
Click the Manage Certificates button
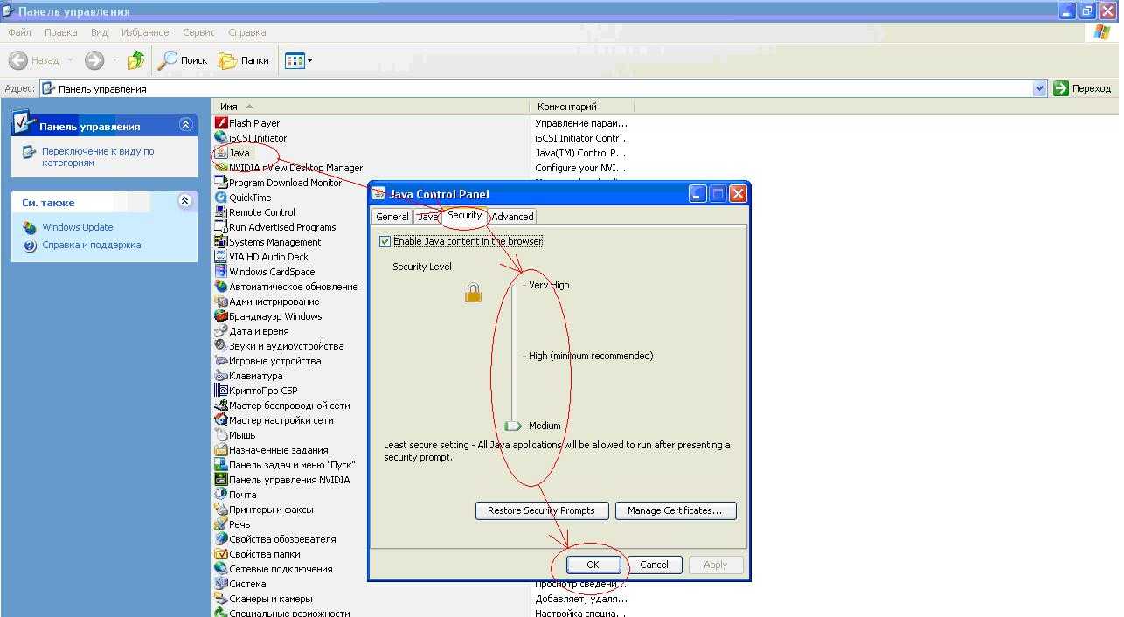point(675,510)
